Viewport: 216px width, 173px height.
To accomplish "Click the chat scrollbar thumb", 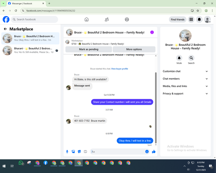I will (156, 107).
